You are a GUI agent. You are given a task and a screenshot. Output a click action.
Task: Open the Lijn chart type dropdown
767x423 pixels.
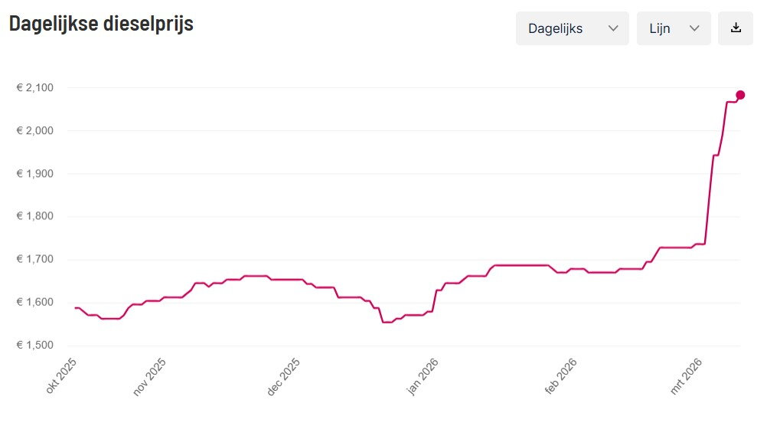pyautogui.click(x=674, y=28)
